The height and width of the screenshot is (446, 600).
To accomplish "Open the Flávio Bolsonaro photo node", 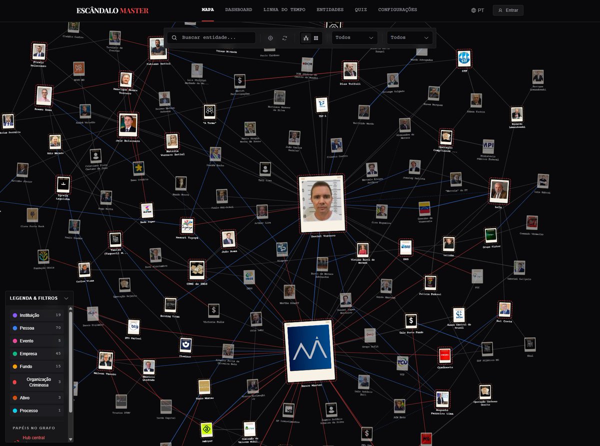I will 38,51.
